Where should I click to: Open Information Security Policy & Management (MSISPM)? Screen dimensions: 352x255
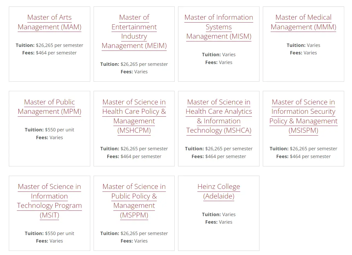point(303,116)
